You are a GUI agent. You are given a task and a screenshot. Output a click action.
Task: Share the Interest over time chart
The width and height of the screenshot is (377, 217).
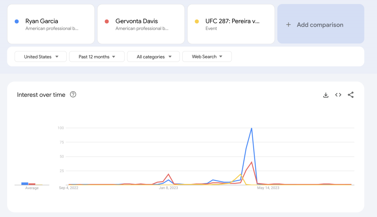350,95
